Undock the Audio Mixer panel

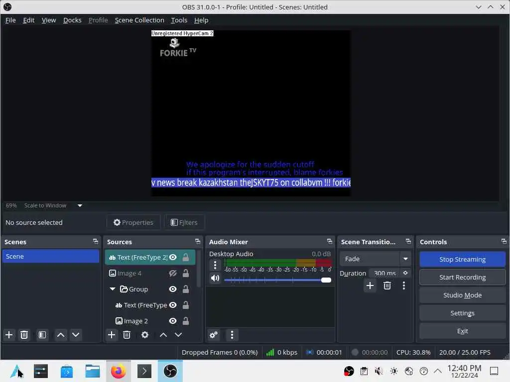click(x=330, y=241)
